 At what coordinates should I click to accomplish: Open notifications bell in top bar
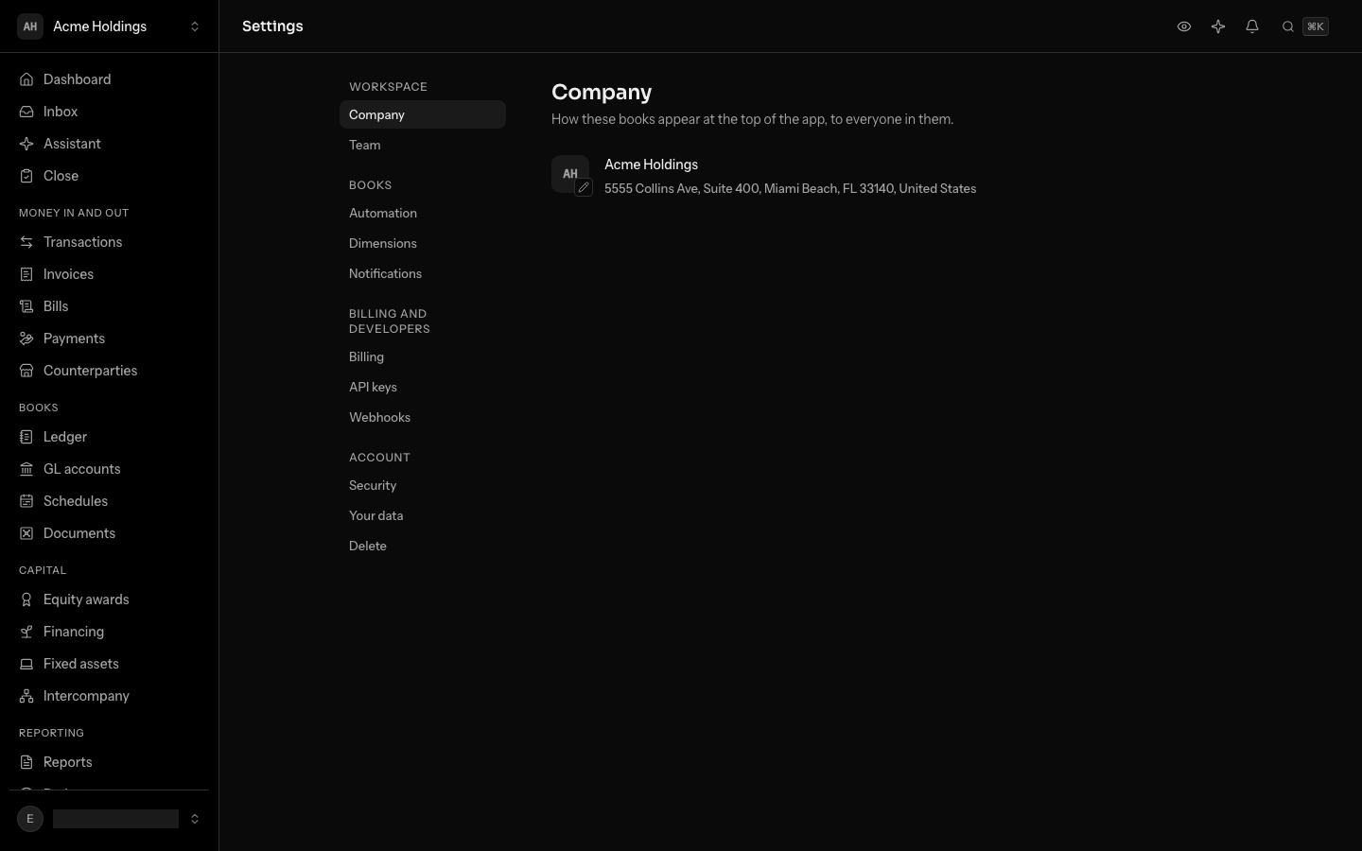[x=1252, y=26]
